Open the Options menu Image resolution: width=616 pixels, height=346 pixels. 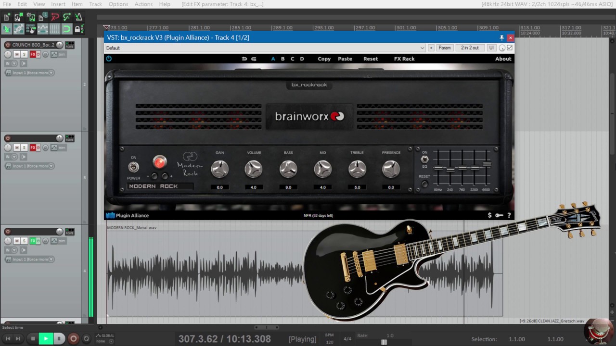pos(118,4)
